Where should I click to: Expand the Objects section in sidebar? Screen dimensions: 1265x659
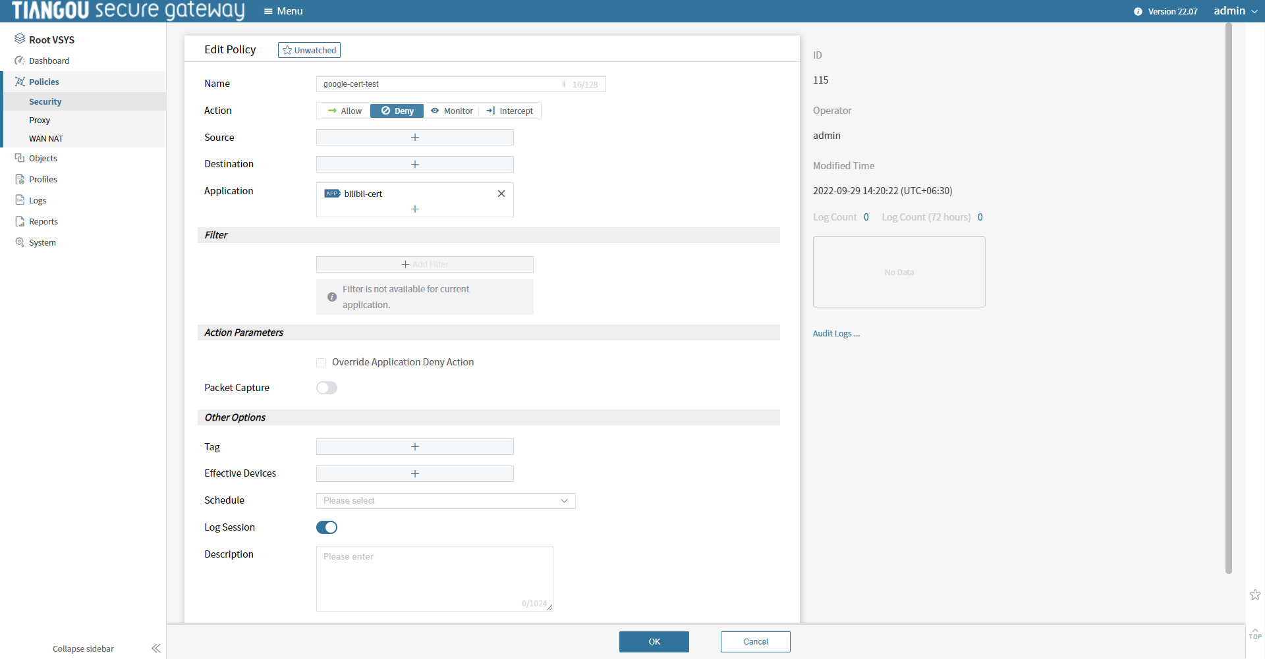43,159
